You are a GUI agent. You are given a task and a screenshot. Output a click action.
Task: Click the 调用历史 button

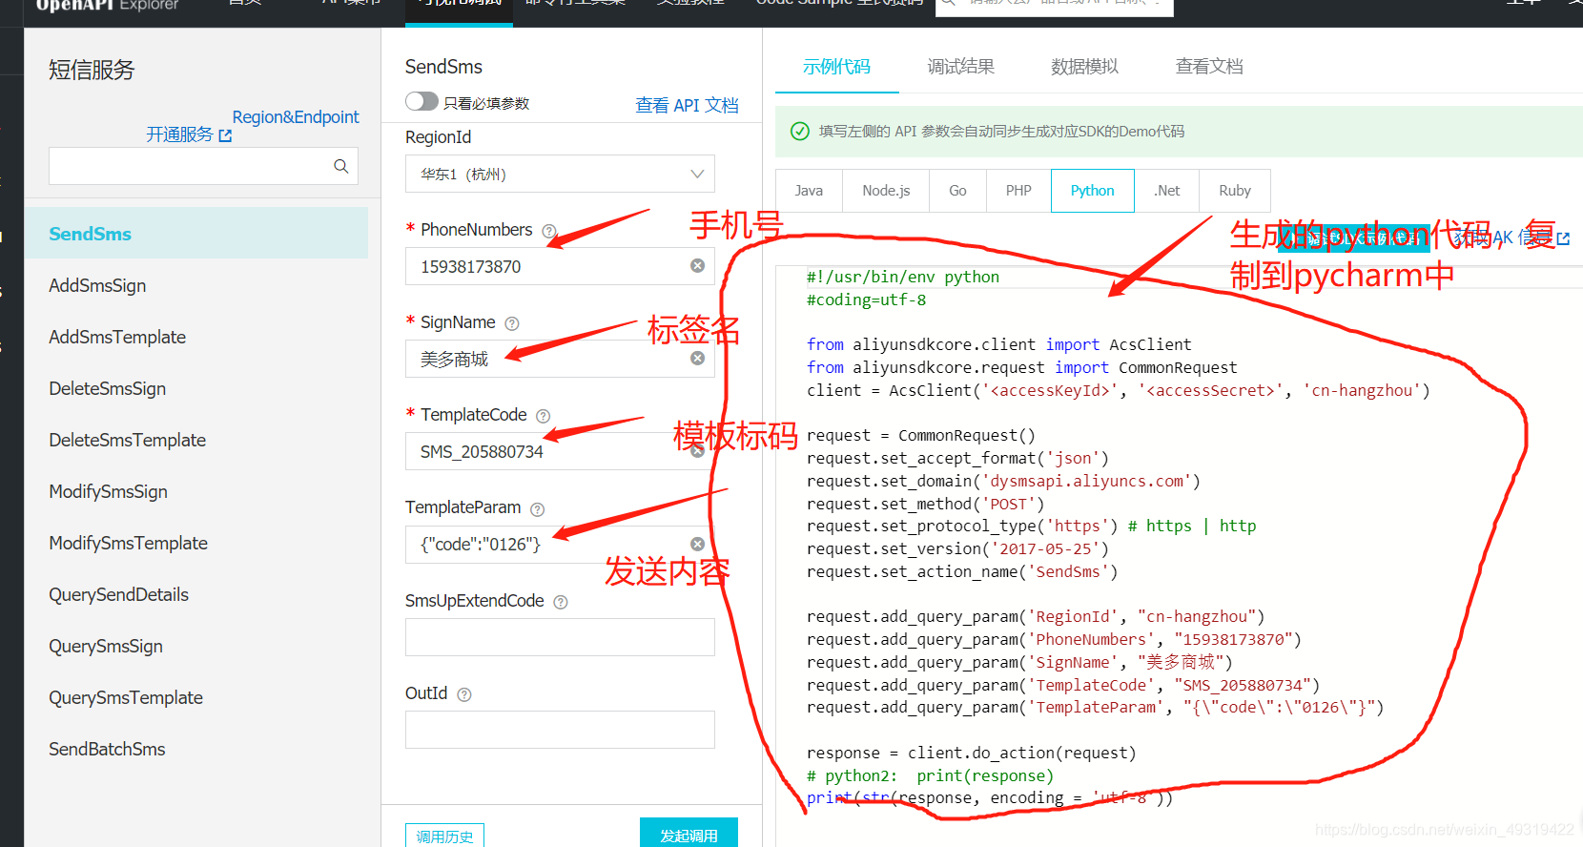click(444, 836)
